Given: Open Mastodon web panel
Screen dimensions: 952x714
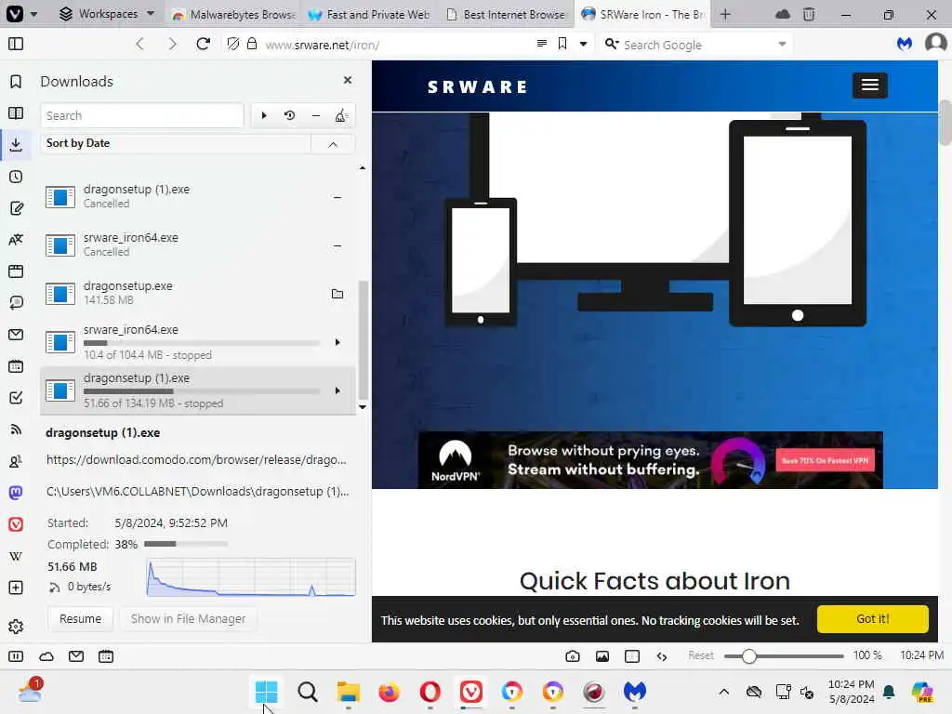Looking at the screenshot, I should tap(17, 493).
